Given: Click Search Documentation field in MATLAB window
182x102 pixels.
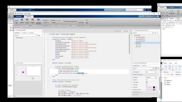Looking at the screenshot, I should pyautogui.click(x=135, y=10).
